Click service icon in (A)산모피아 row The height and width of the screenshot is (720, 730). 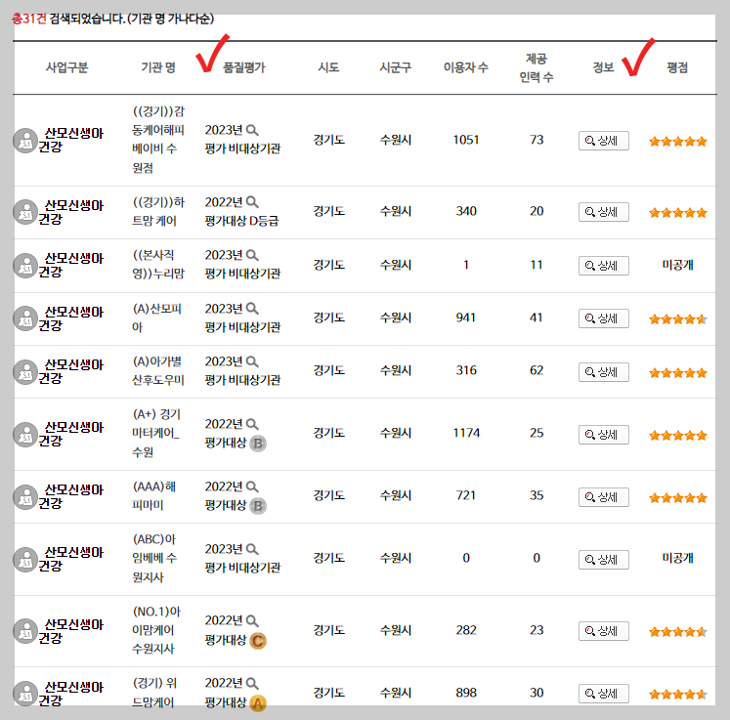25,318
